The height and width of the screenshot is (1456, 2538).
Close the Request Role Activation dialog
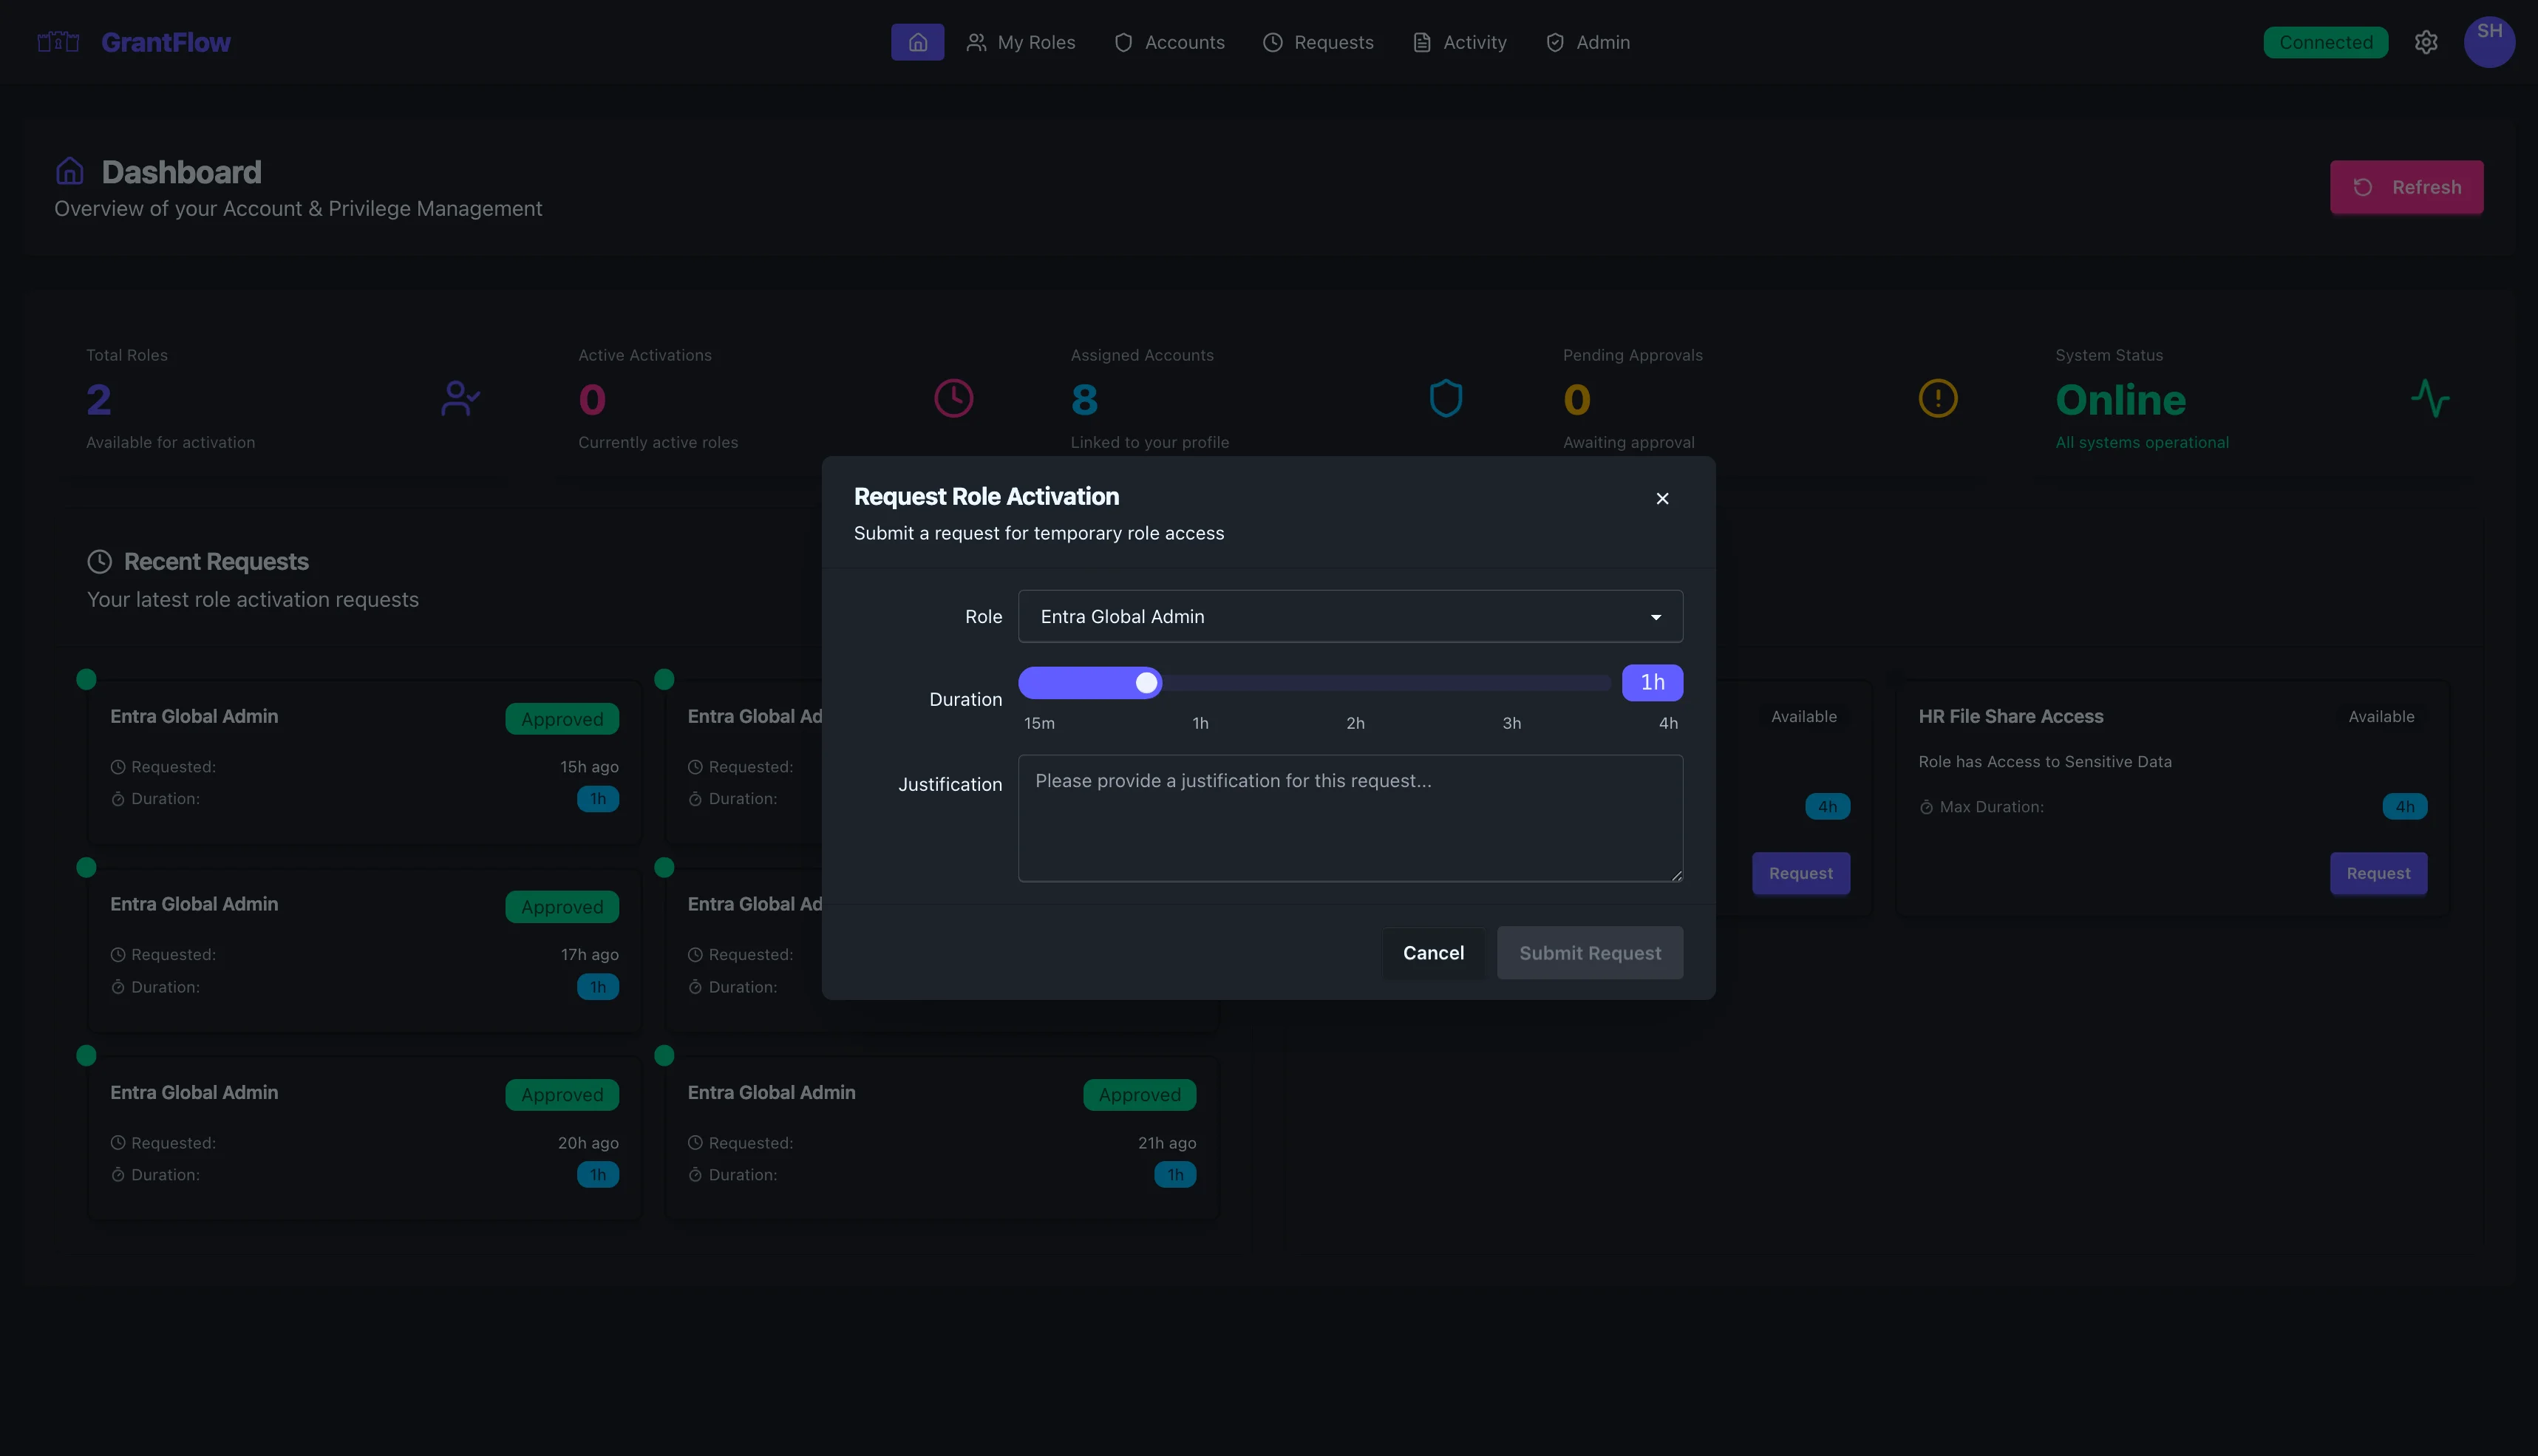[1662, 498]
